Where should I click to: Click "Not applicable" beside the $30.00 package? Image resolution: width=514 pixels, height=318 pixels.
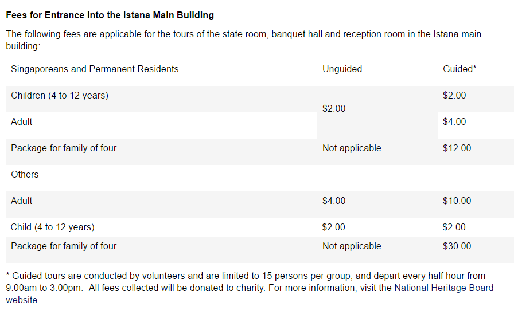(x=352, y=246)
